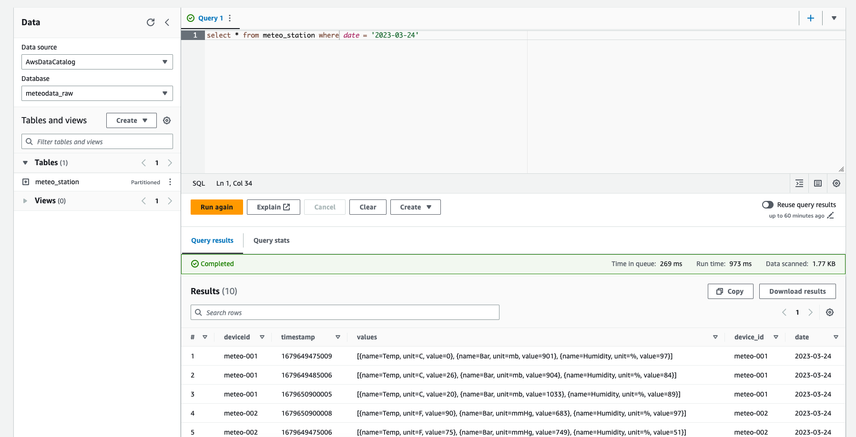Click Data scanned 1.77 KB value
The width and height of the screenshot is (856, 437).
tap(824, 264)
